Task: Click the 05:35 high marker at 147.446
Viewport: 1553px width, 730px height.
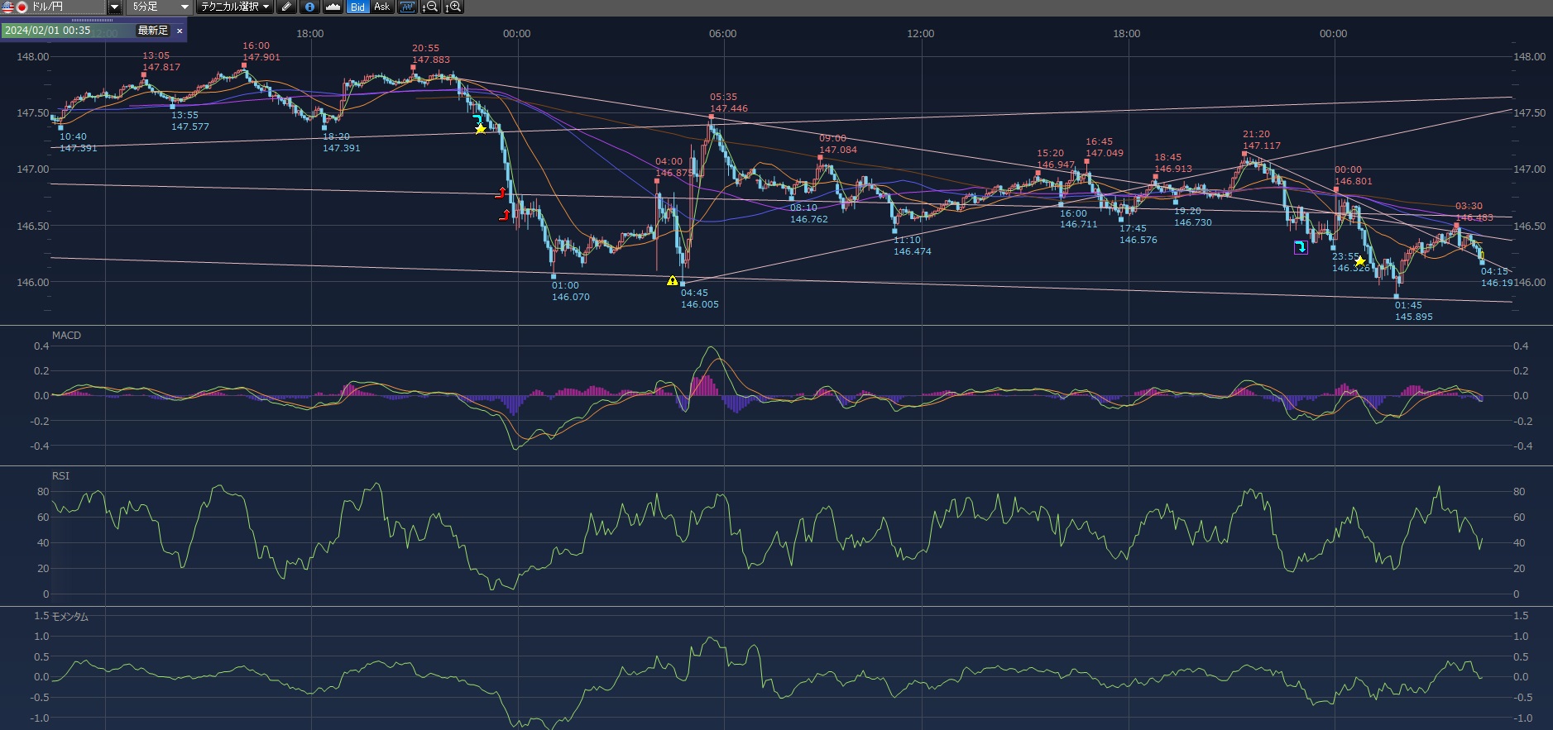Action: [x=711, y=117]
